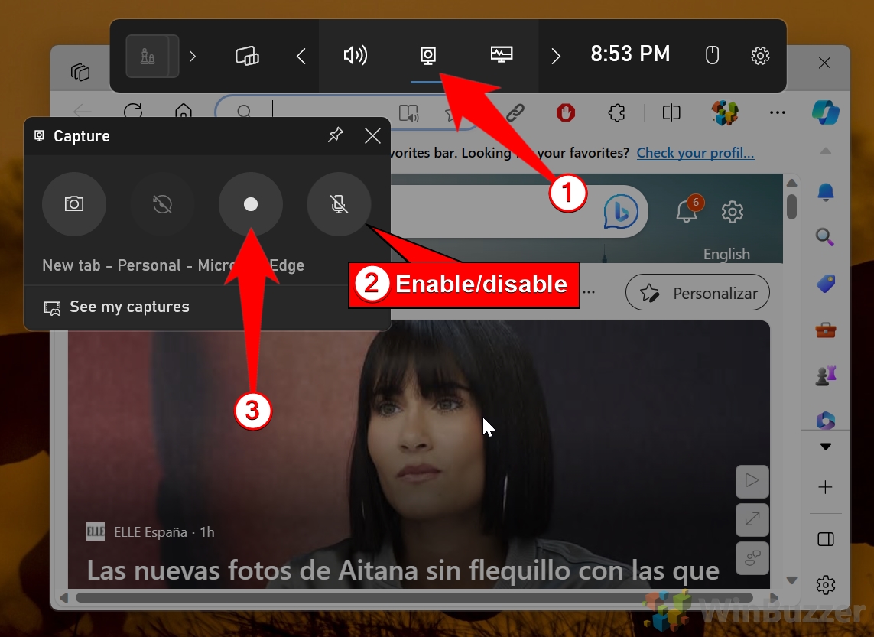
Task: Click ELLE España source label
Action: point(150,532)
